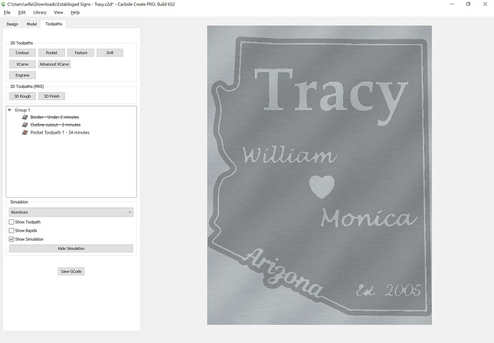Screen dimensions: 494x343
Task: Open the File menu
Action: point(7,13)
